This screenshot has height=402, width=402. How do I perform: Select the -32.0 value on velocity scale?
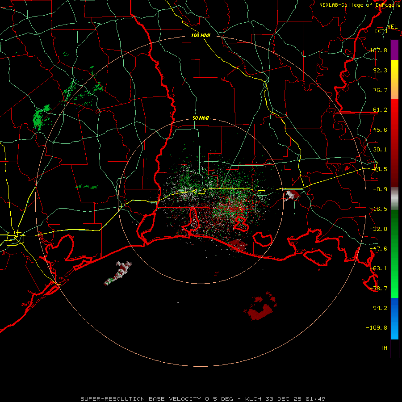point(379,229)
